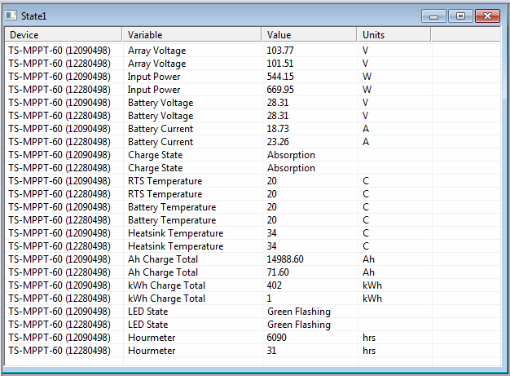Click Absorption value for device 12280498

click(291, 168)
